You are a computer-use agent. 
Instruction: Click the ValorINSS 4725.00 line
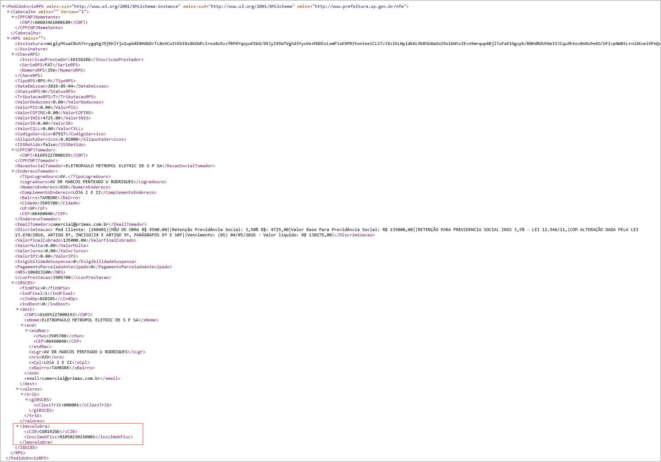click(53, 118)
